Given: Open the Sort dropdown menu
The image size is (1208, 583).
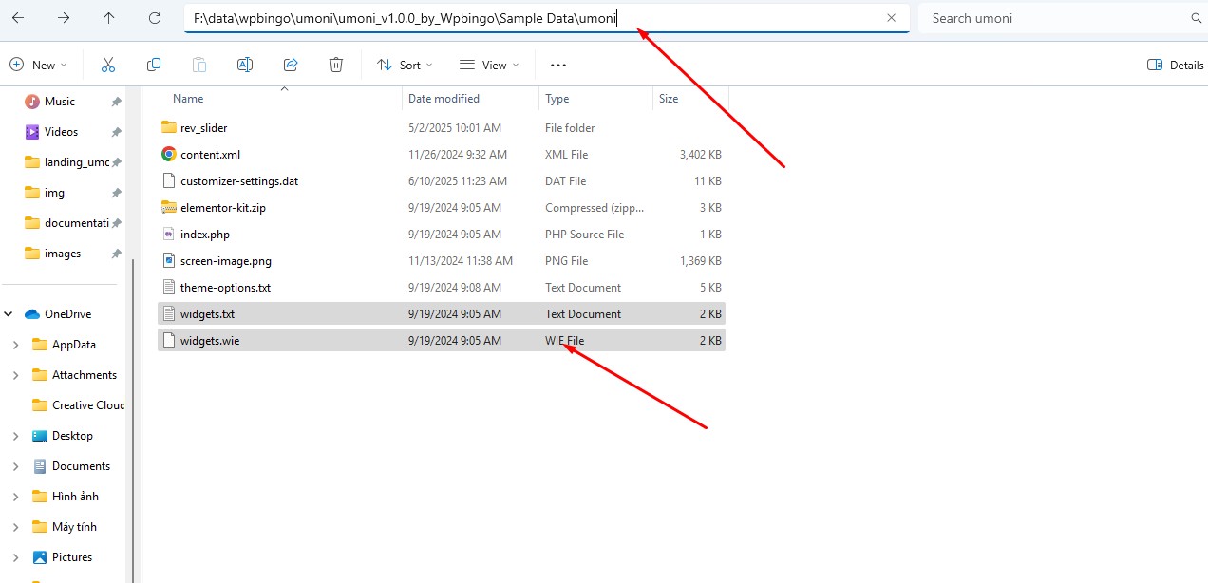Looking at the screenshot, I should [x=405, y=65].
